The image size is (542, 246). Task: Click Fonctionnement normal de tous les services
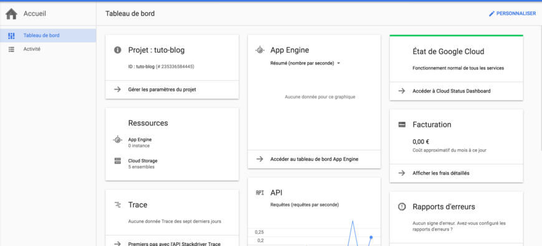pyautogui.click(x=459, y=68)
